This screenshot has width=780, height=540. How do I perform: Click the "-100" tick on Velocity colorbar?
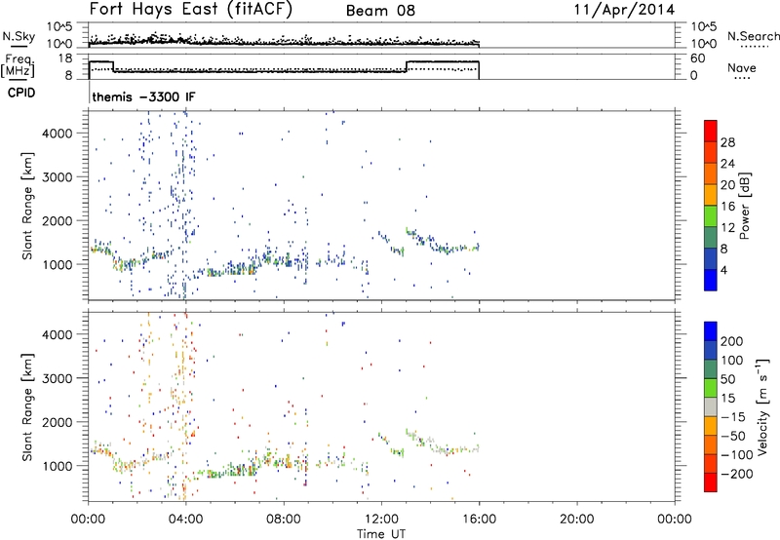pyautogui.click(x=736, y=455)
